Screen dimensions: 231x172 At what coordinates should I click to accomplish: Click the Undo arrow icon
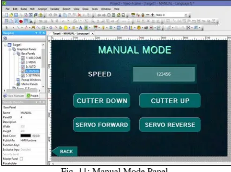(x=50, y=15)
